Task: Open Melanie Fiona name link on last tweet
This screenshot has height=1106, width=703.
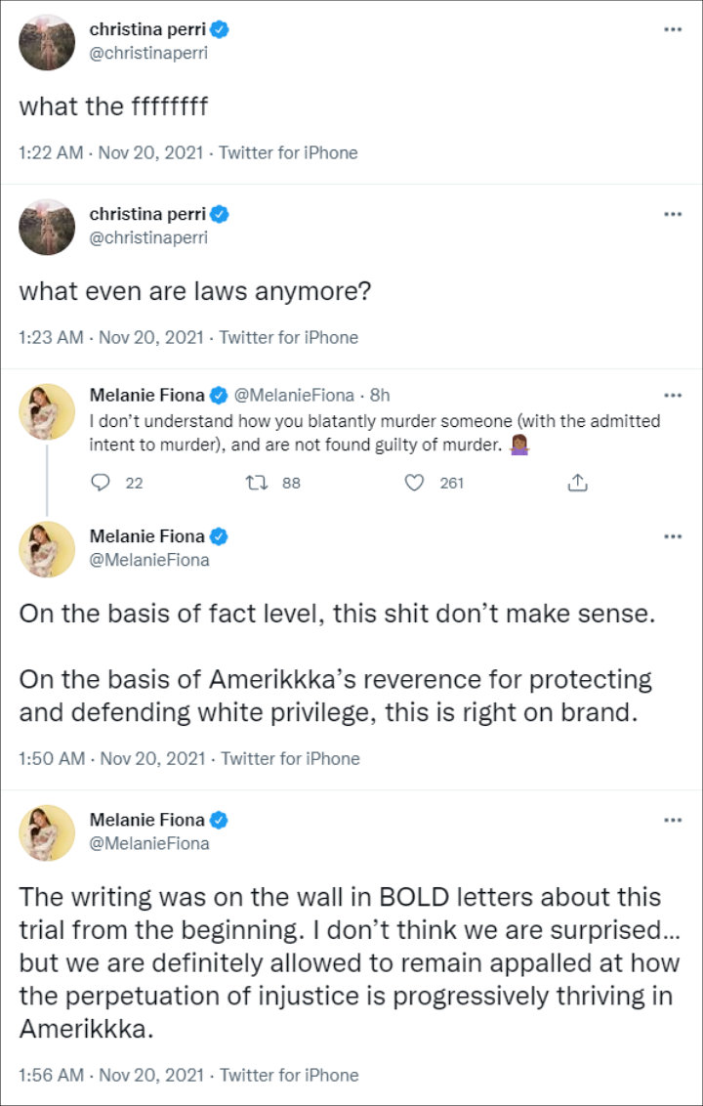Action: tap(147, 820)
